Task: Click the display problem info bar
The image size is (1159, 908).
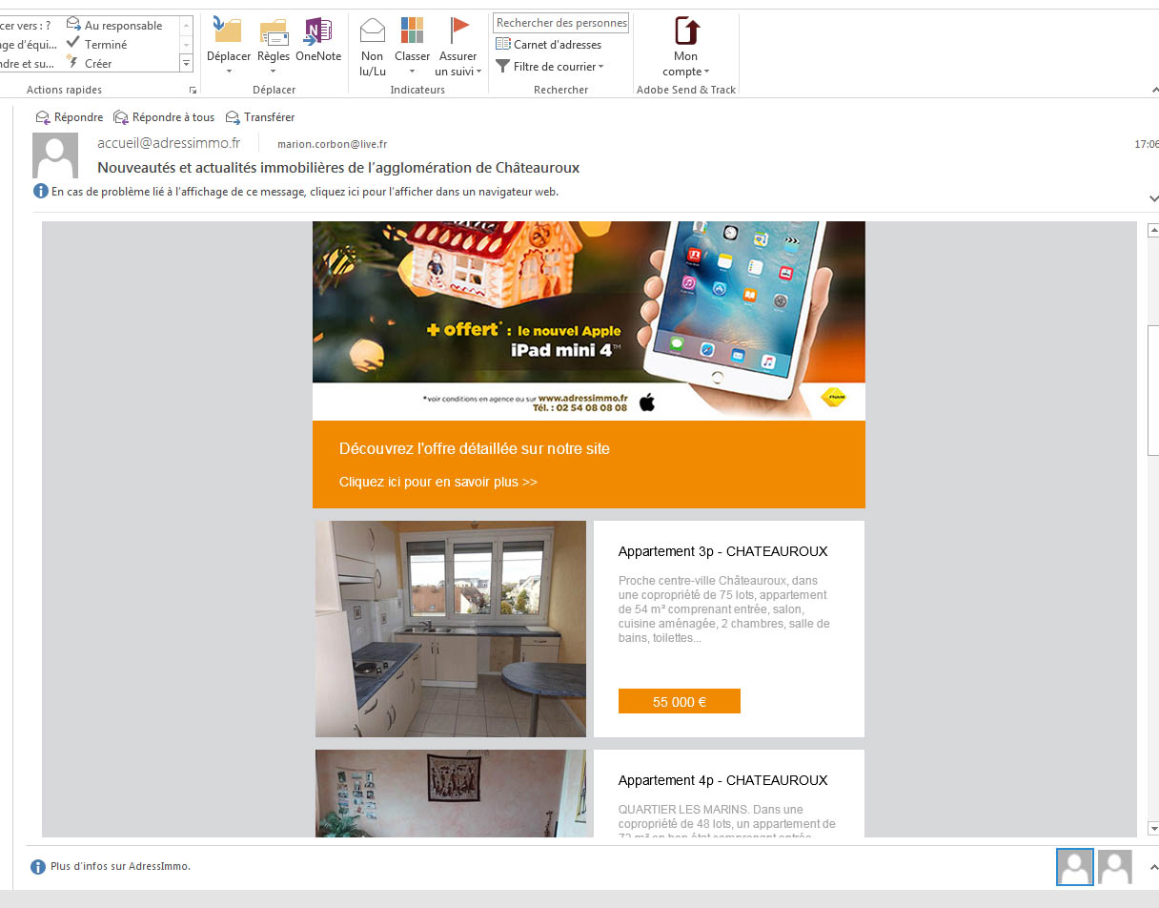Action: 295,192
